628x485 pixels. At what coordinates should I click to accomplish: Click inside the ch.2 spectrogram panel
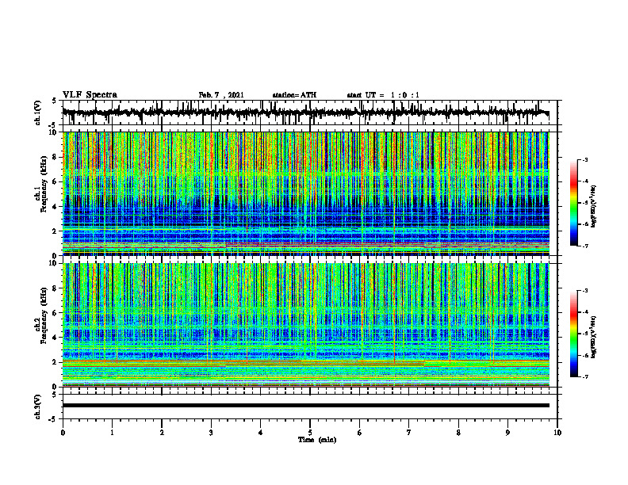pos(305,325)
